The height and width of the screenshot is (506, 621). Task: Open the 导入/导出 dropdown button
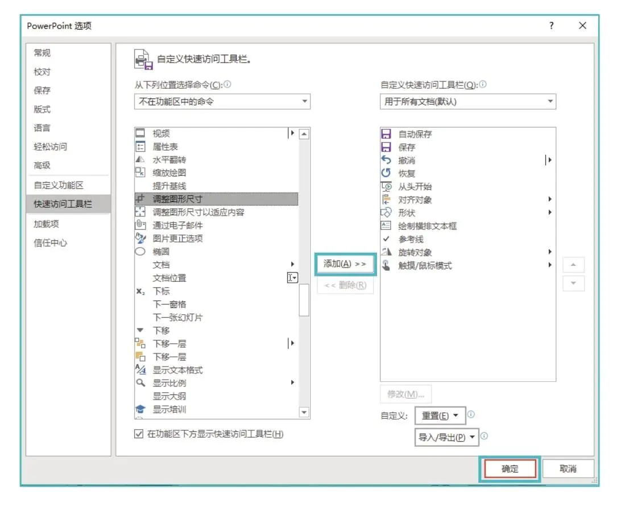[x=446, y=437]
